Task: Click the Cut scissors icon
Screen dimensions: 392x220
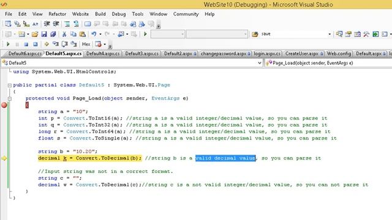Action: click(x=64, y=34)
